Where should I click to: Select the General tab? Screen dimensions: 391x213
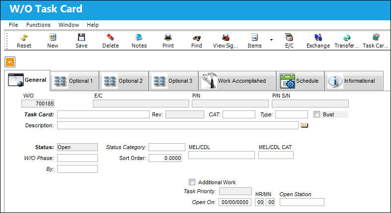click(x=27, y=80)
